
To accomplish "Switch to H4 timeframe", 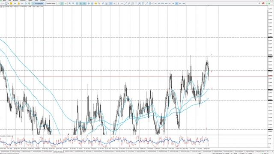I will pyautogui.click(x=173, y=3).
